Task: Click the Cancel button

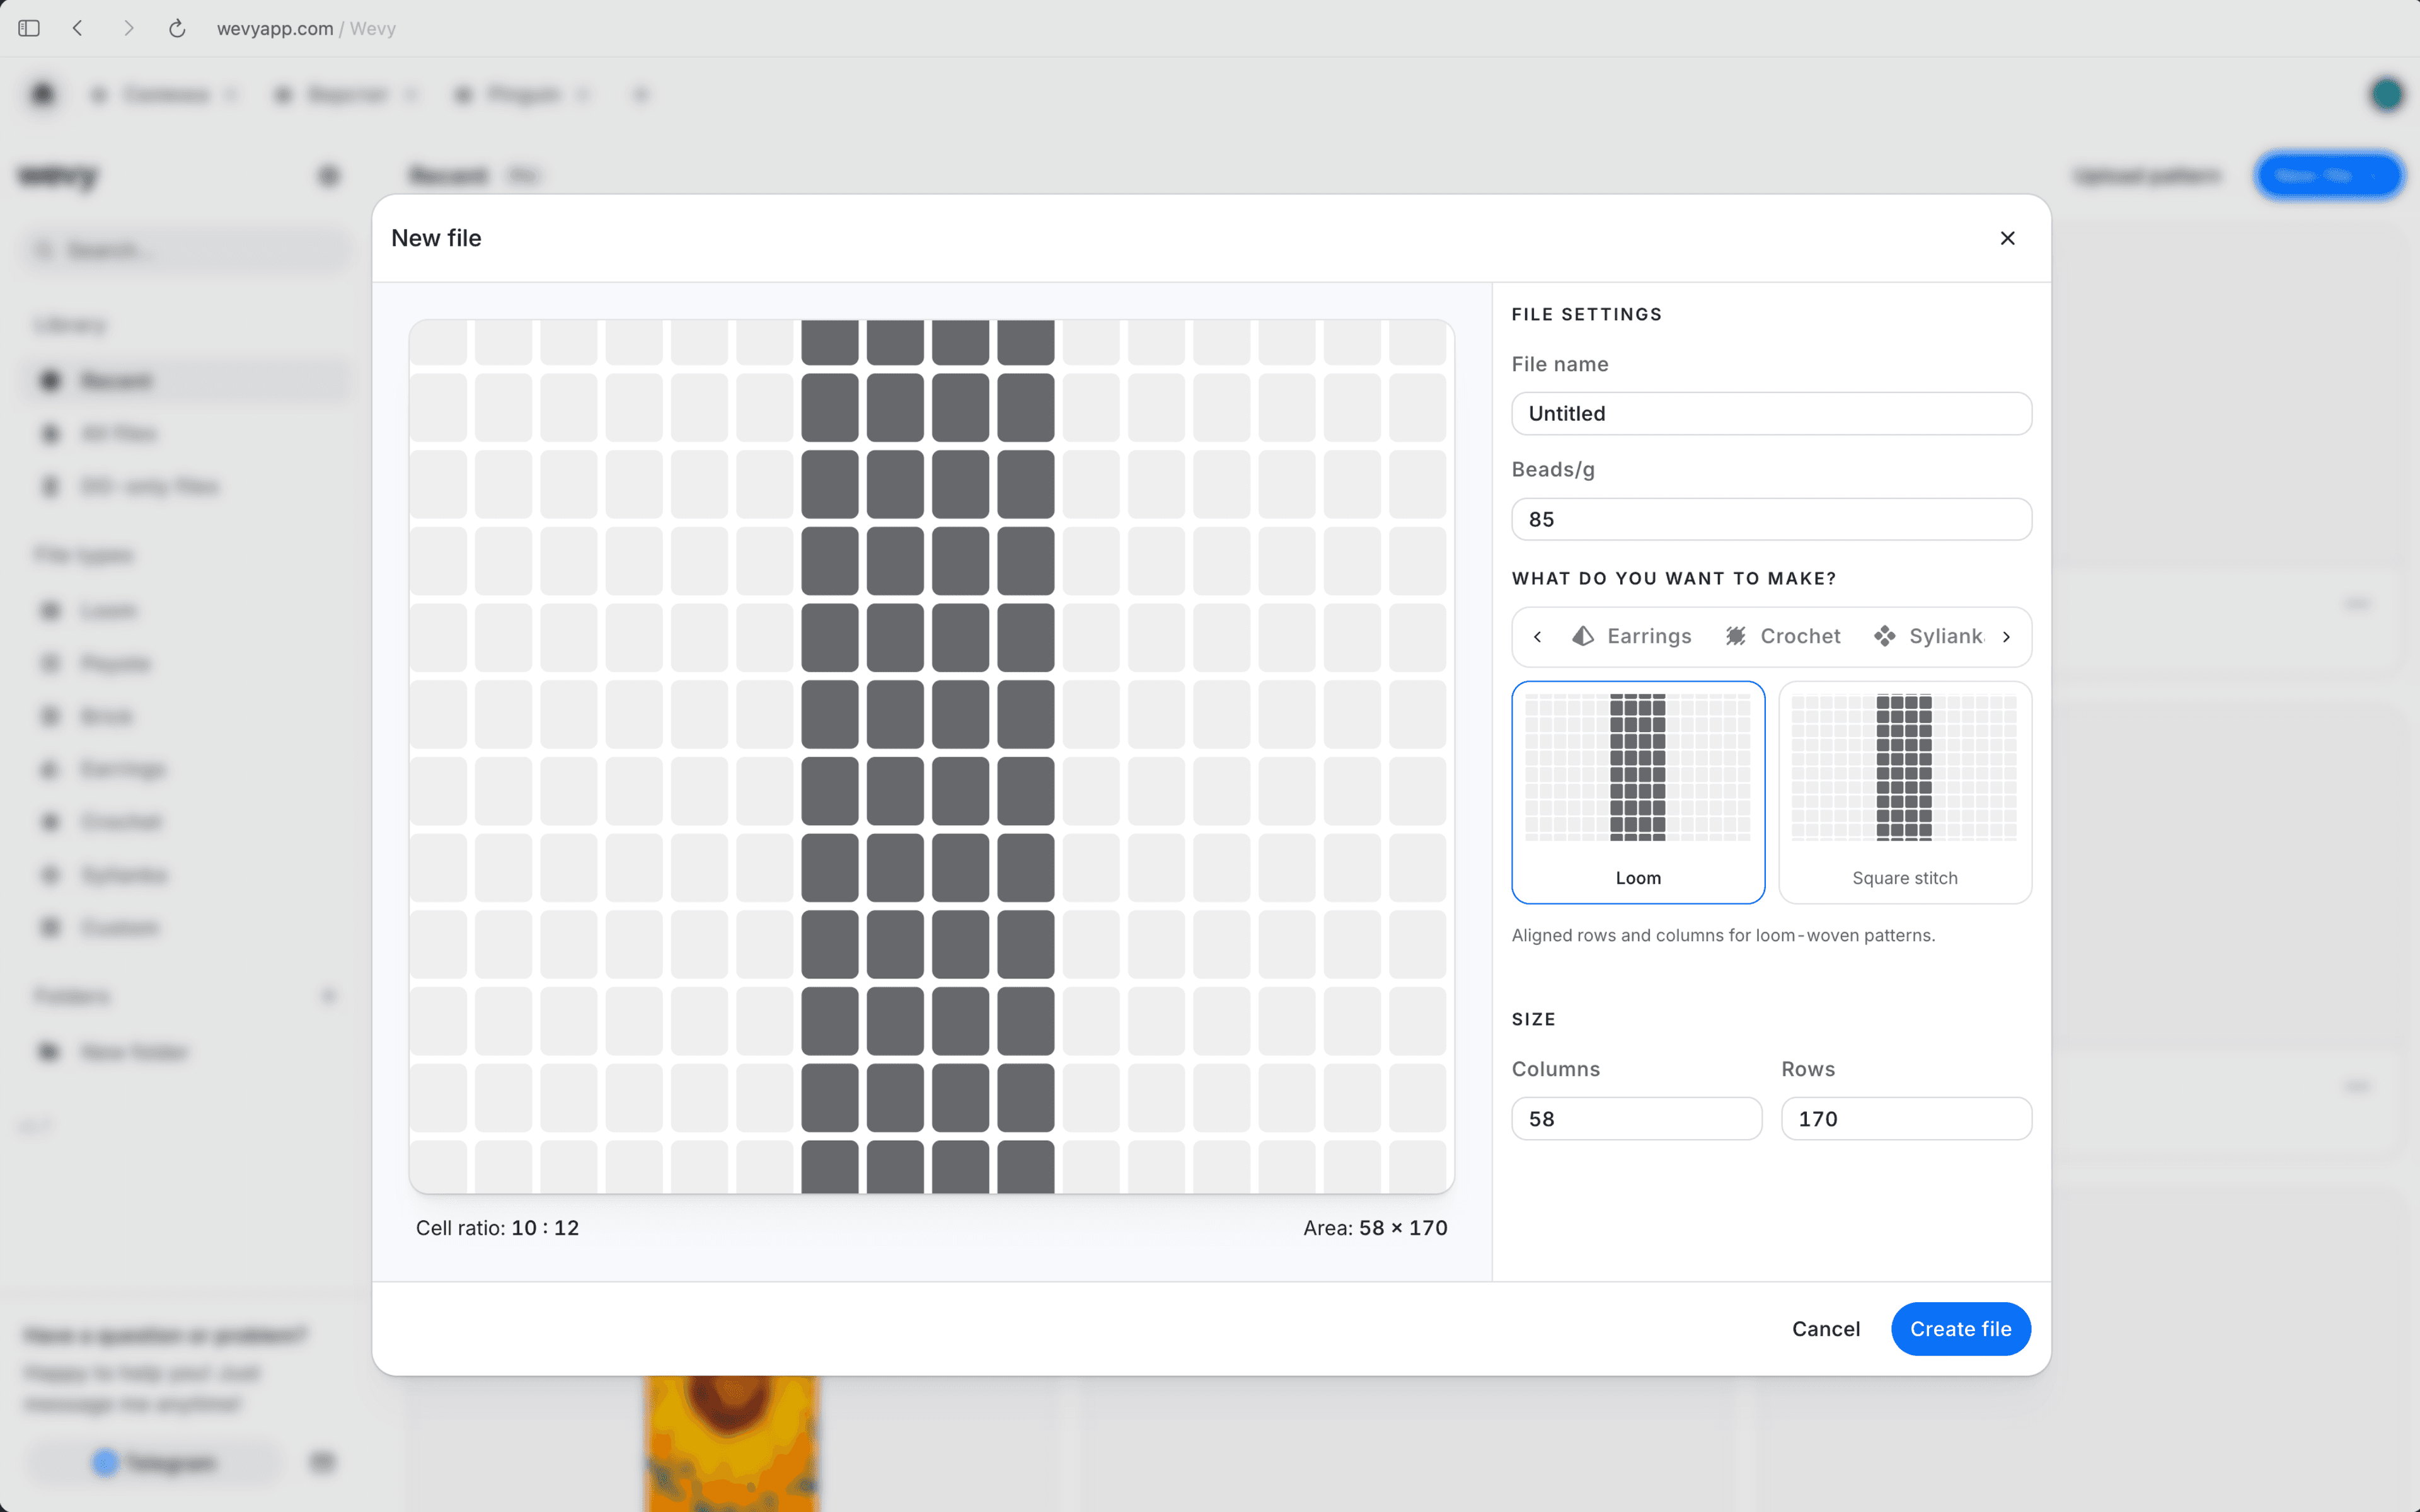Action: pos(1826,1329)
